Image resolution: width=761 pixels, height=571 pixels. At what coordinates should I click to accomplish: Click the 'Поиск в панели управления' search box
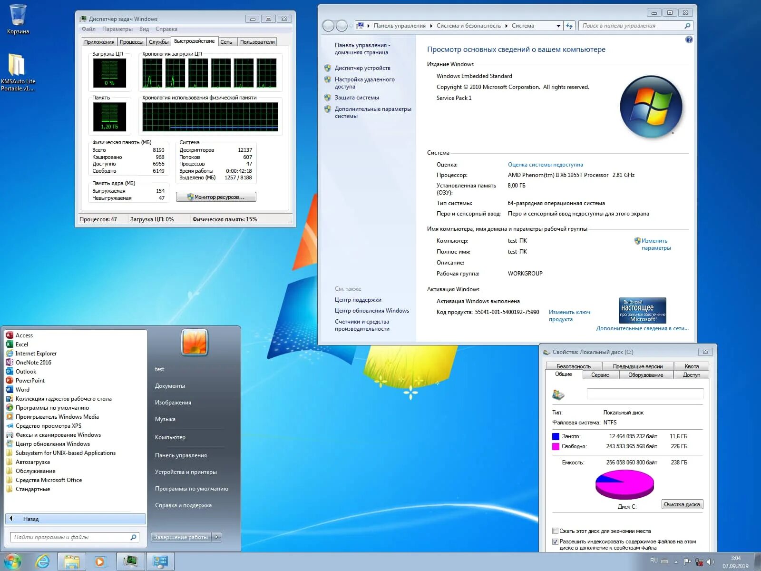click(x=635, y=26)
